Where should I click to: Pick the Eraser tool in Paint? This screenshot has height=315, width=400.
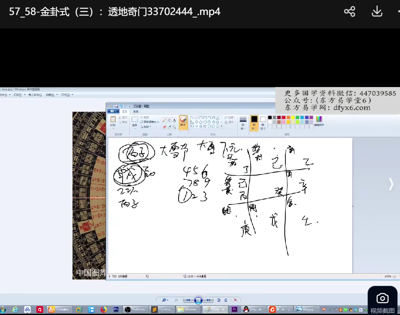click(x=164, y=127)
